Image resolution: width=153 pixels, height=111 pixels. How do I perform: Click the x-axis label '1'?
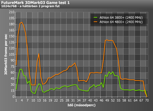tap(16, 100)
